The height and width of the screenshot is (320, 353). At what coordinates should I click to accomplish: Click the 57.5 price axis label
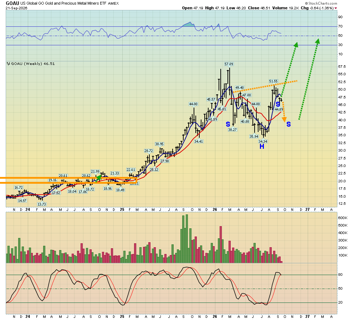pyautogui.click(x=342, y=67)
